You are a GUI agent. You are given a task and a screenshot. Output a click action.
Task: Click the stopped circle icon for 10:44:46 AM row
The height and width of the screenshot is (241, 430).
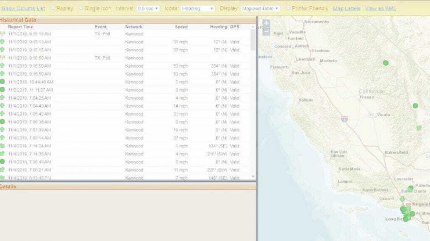coord(2,82)
